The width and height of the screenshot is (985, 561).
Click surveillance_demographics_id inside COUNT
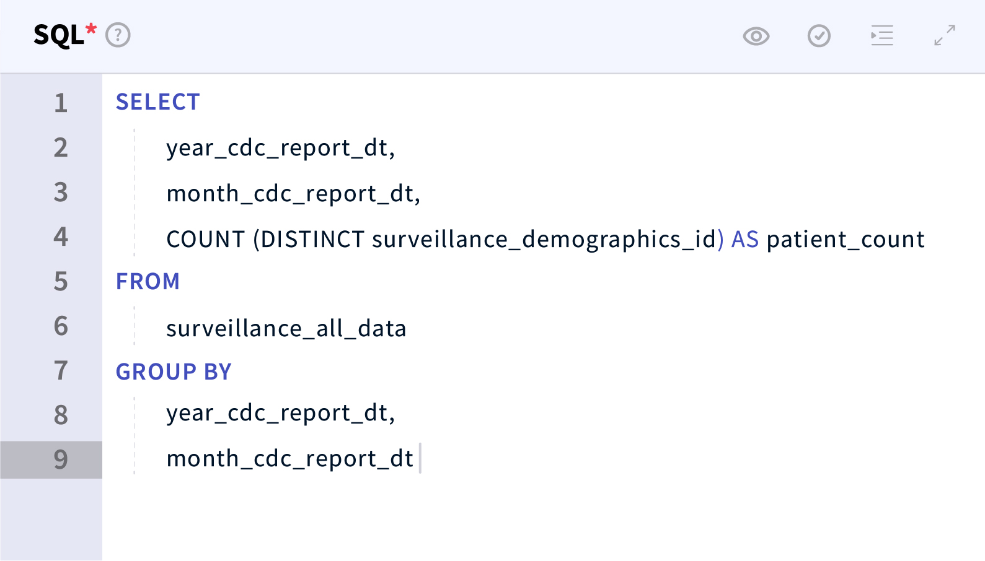coord(544,240)
